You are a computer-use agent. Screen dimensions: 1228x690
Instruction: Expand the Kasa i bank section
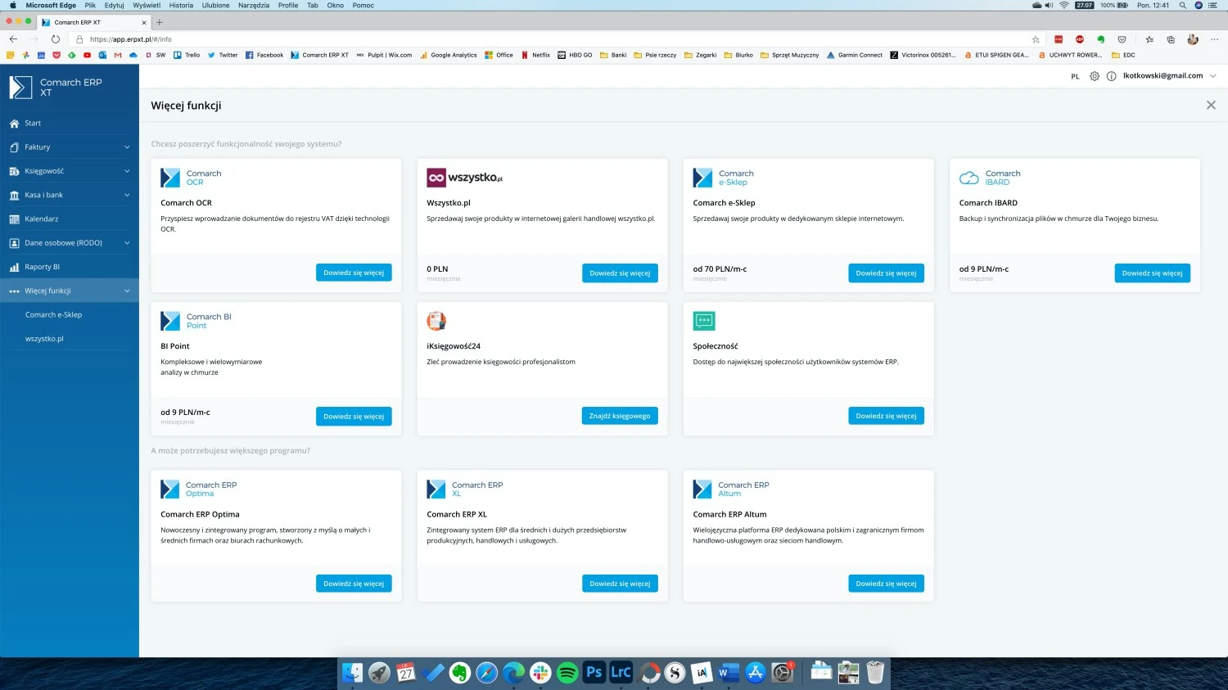coord(127,195)
